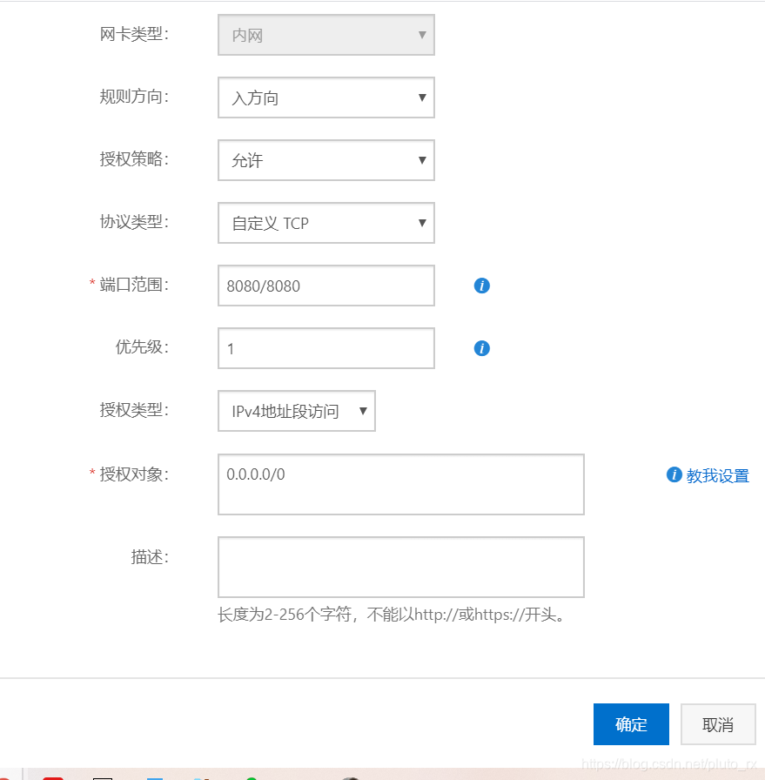
Task: Click the info icon beside 端口范围 field
Action: pos(481,286)
